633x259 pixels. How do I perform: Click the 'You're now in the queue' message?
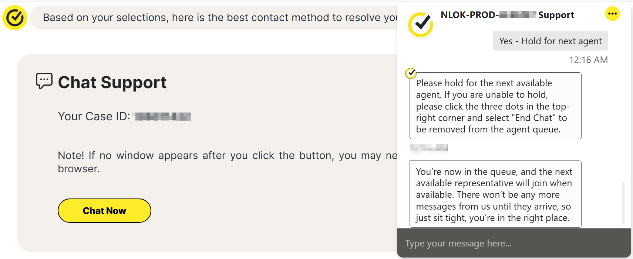(495, 194)
